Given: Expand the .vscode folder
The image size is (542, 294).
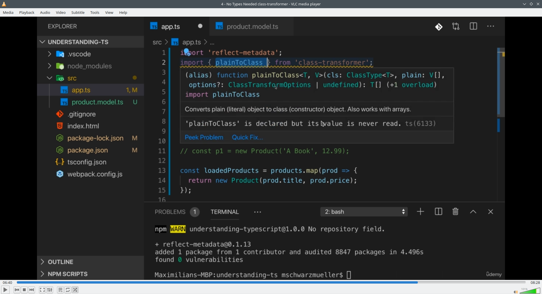Looking at the screenshot, I should [91, 54].
